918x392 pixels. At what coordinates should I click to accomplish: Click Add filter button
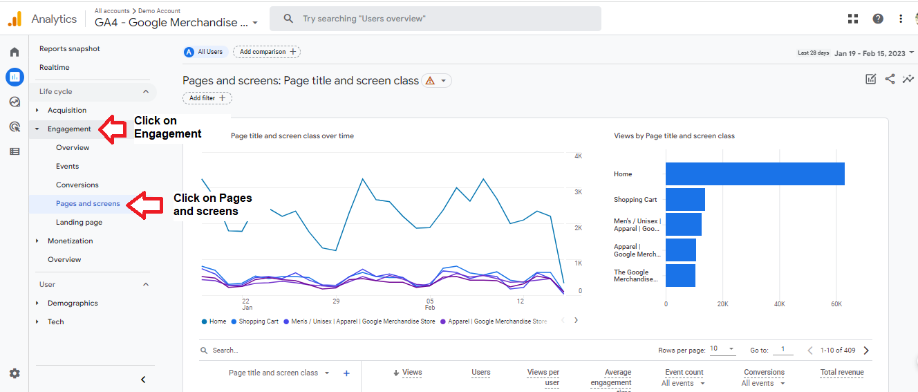(x=207, y=98)
